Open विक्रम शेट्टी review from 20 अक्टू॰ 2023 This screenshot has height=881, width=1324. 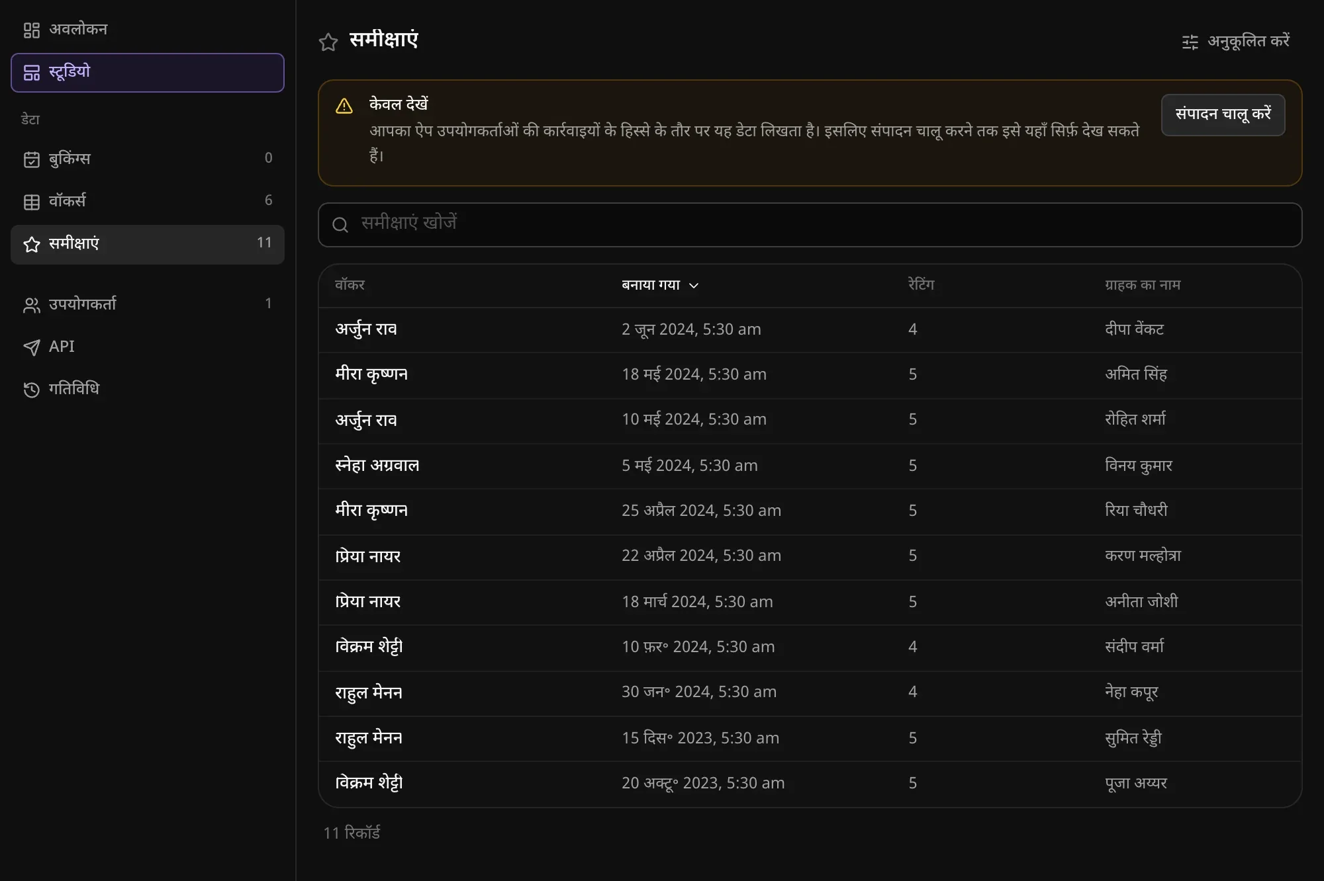810,783
